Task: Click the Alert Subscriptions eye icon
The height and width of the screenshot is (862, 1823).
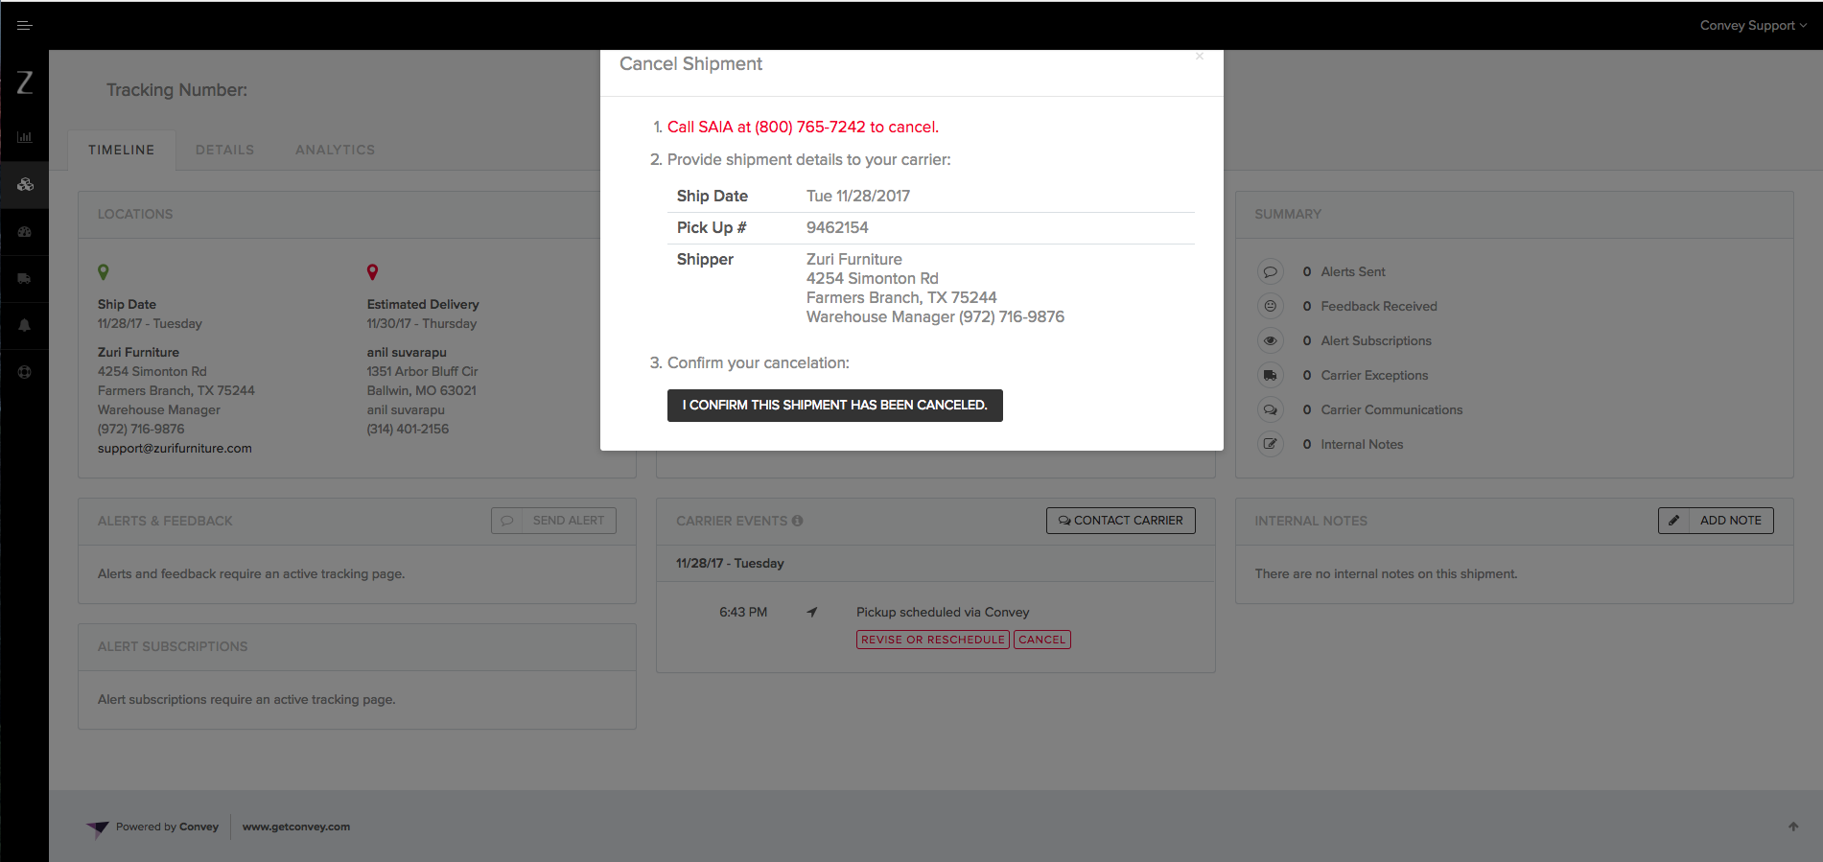Action: pos(1270,340)
